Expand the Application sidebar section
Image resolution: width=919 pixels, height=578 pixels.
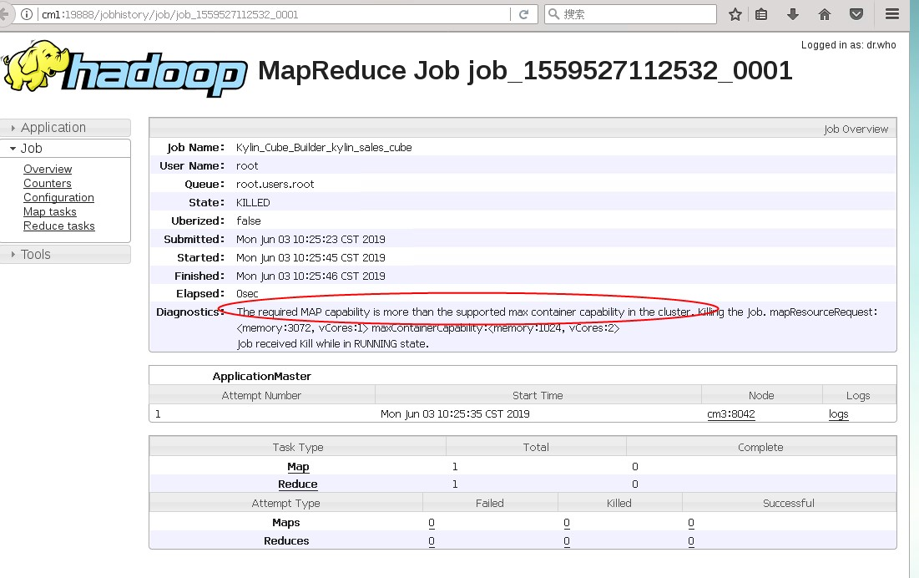tap(65, 127)
